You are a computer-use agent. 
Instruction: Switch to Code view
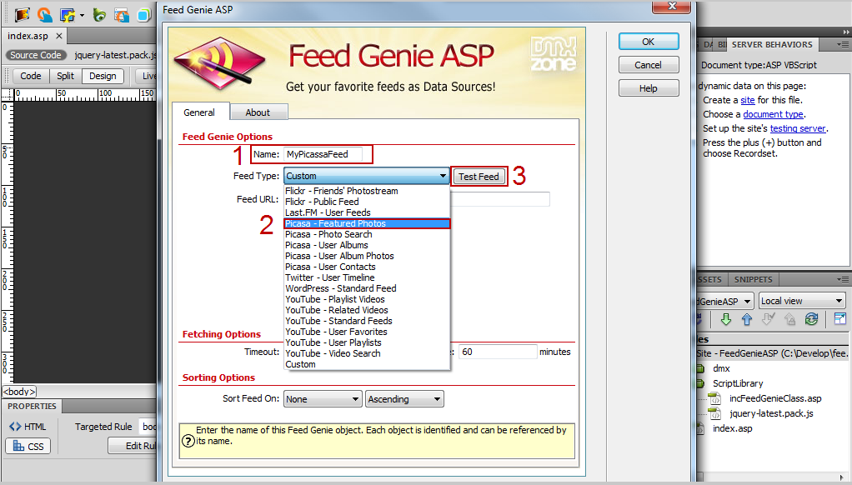click(x=30, y=76)
